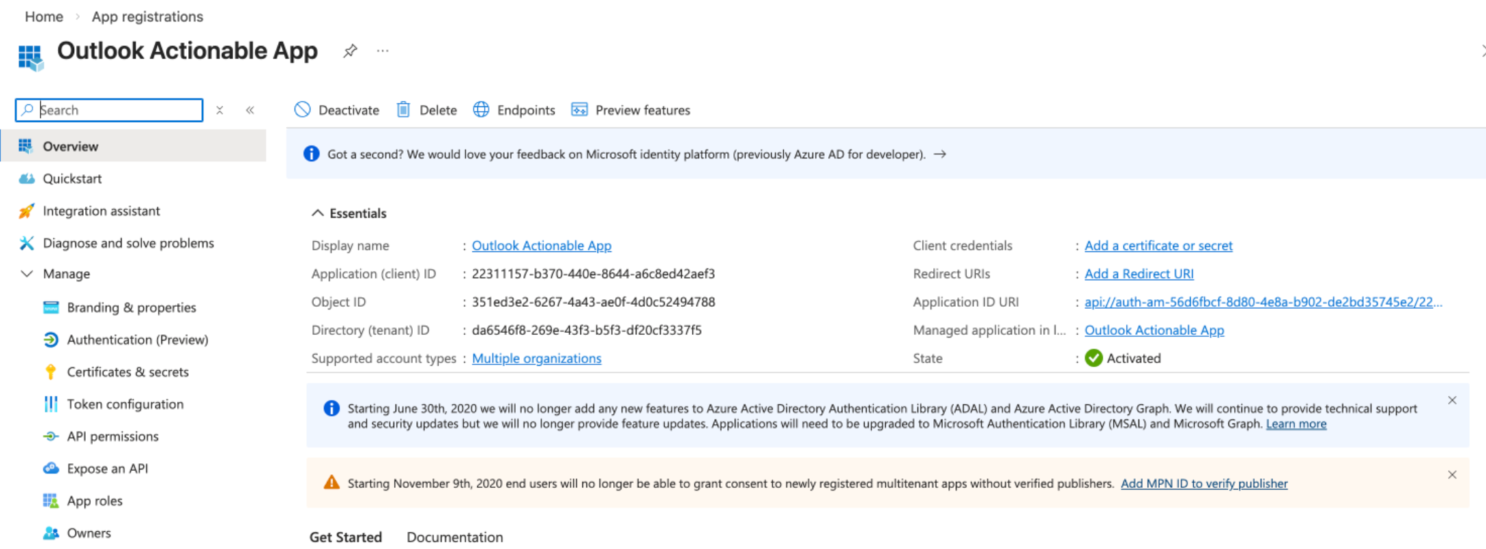1486x549 pixels.
Task: Click Add a certificate or secret link
Action: tap(1158, 246)
